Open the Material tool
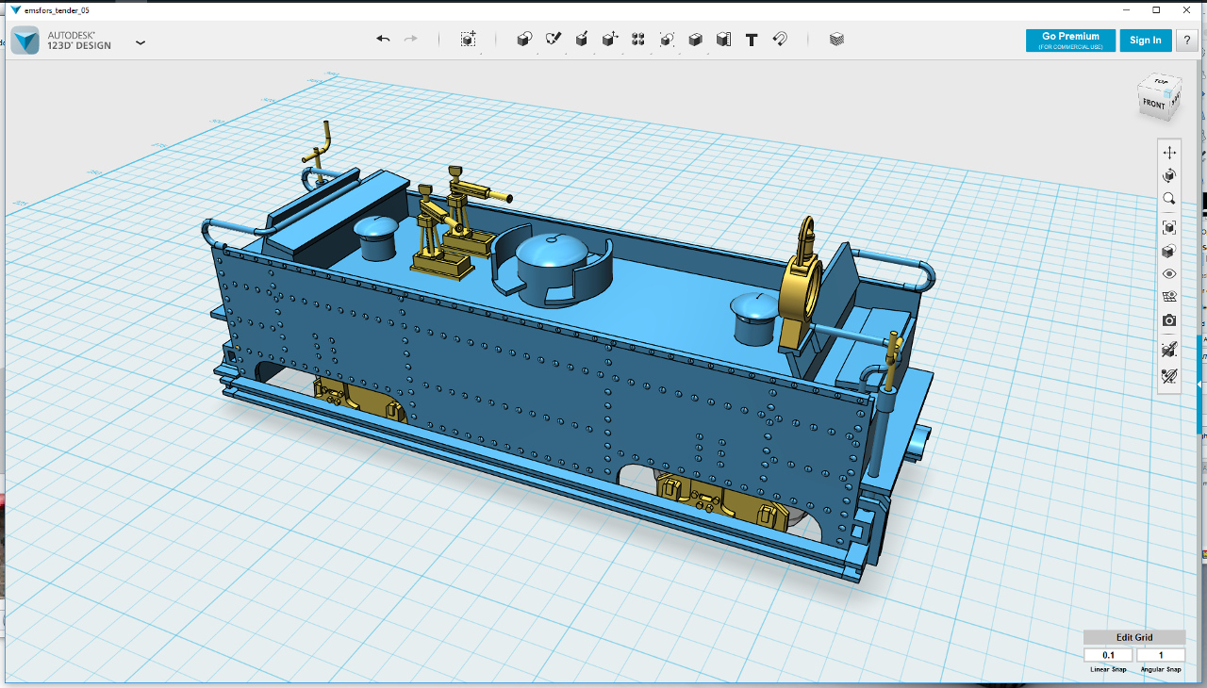The height and width of the screenshot is (688, 1207). click(836, 40)
